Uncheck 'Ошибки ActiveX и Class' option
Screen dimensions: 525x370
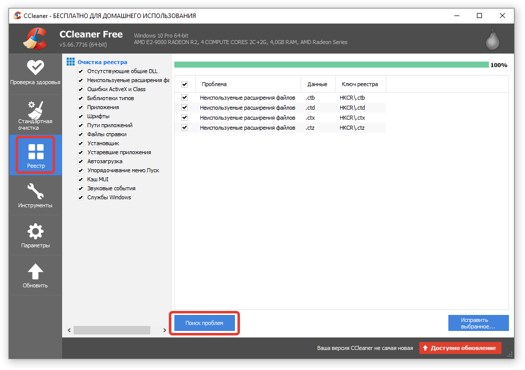click(x=81, y=89)
